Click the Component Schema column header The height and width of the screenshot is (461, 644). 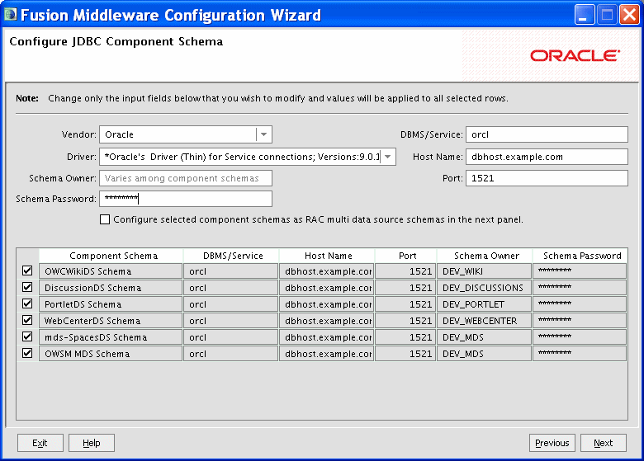coord(111,256)
